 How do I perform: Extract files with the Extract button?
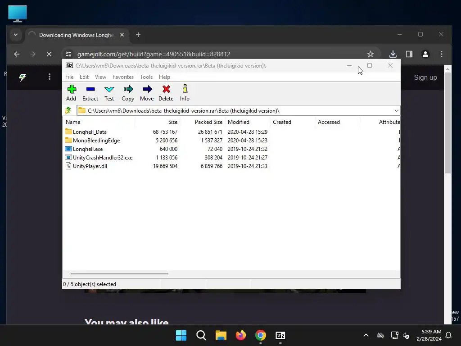click(90, 93)
